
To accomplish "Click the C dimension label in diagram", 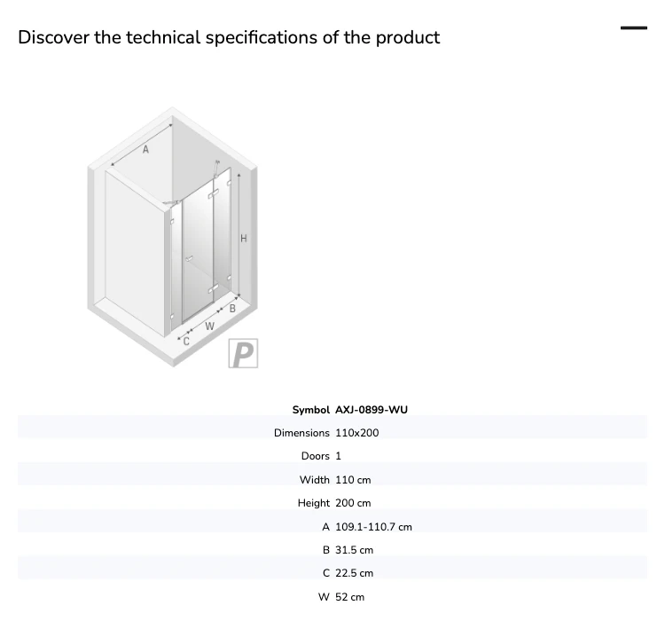I will (x=186, y=342).
